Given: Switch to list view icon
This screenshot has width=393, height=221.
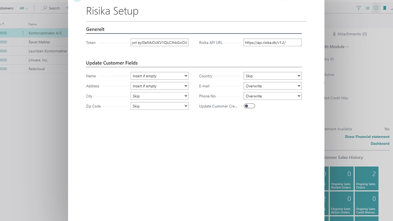Looking at the screenshot, I should click(368, 8).
